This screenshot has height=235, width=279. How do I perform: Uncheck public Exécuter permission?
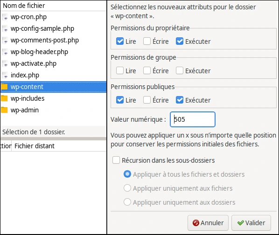point(180,100)
